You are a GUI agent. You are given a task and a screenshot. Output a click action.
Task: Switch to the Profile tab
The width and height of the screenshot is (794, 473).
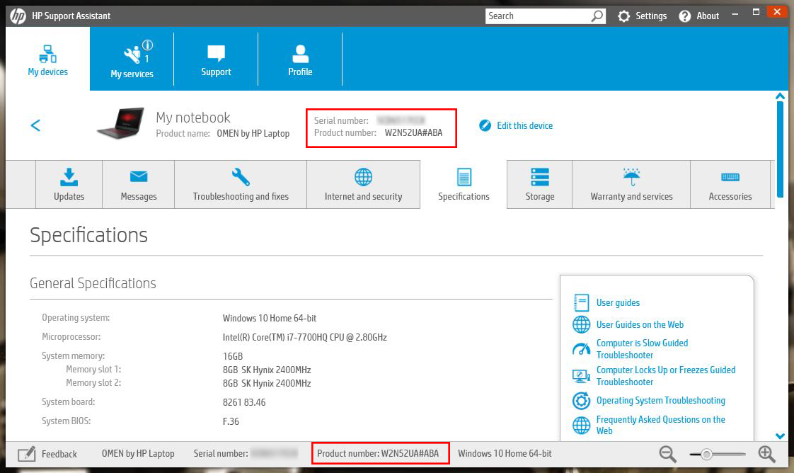click(300, 59)
